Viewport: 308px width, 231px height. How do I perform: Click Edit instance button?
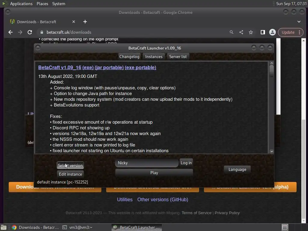click(x=70, y=174)
